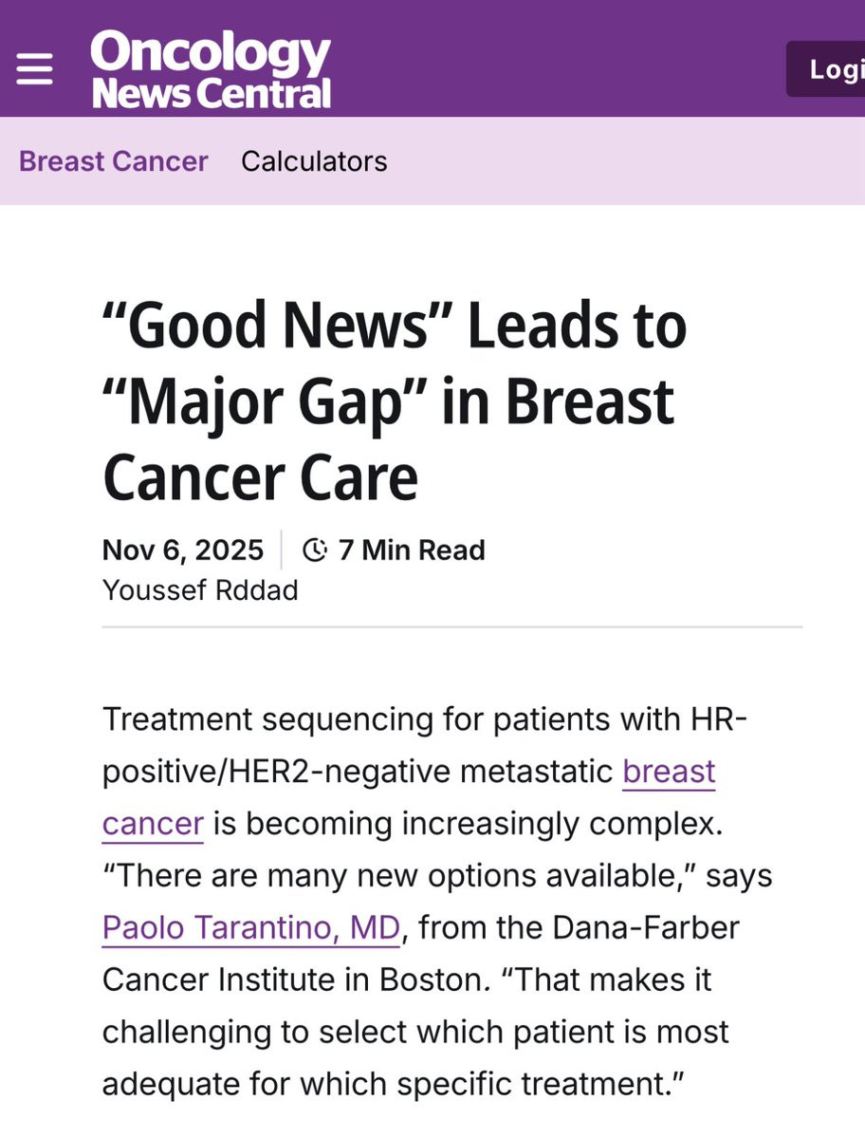This screenshot has height=1138, width=865.
Task: Click the Oncology News Central logo
Action: pos(211,69)
